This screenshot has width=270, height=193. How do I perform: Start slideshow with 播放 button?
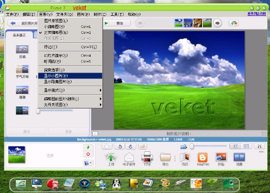point(117,23)
